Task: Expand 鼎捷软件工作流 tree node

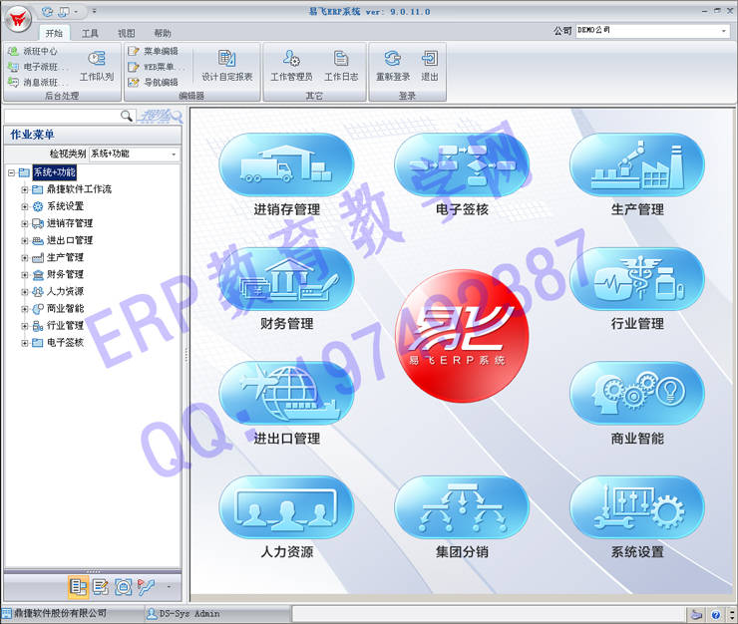Action: (25, 189)
